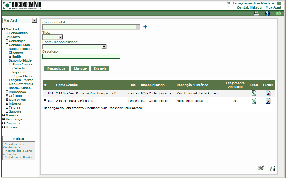Open Recalc. Saldos in the sidebar

[20, 88]
